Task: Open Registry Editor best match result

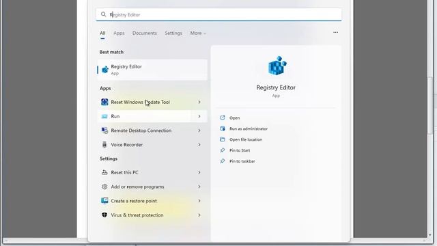Action: tap(152, 70)
